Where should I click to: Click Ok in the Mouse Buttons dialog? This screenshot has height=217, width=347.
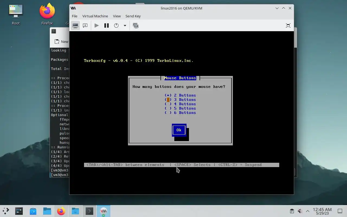click(x=179, y=130)
